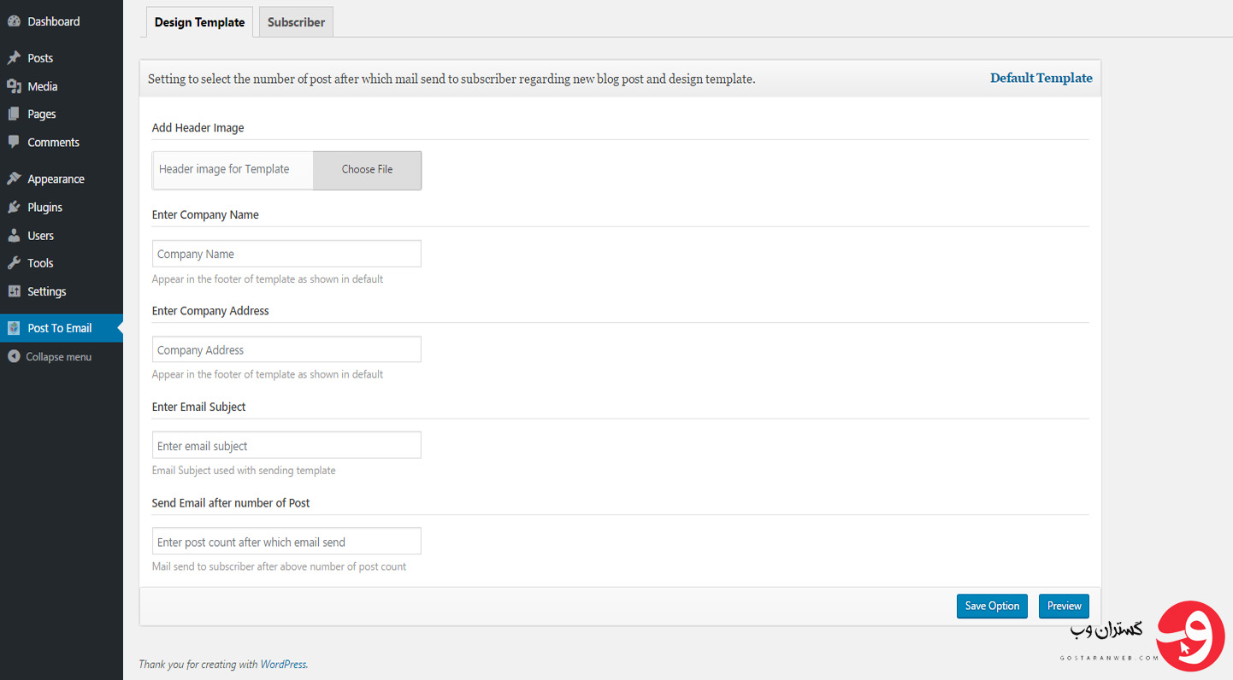Switch to the Subscriber tab

pos(296,22)
